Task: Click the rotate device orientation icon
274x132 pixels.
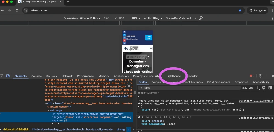Action: (x=201, y=18)
